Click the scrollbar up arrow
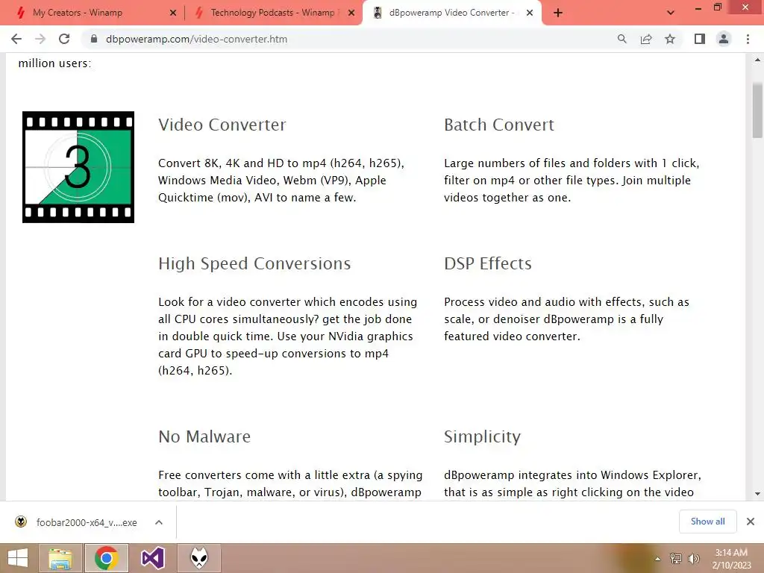 tap(757, 60)
